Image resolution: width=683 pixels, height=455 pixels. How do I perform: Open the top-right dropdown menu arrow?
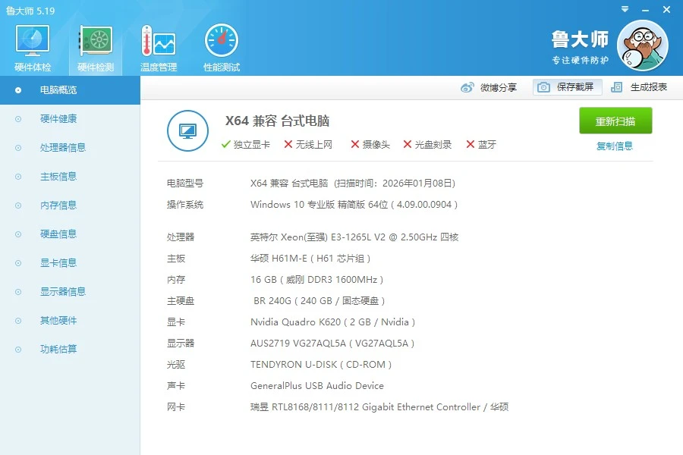[x=625, y=9]
